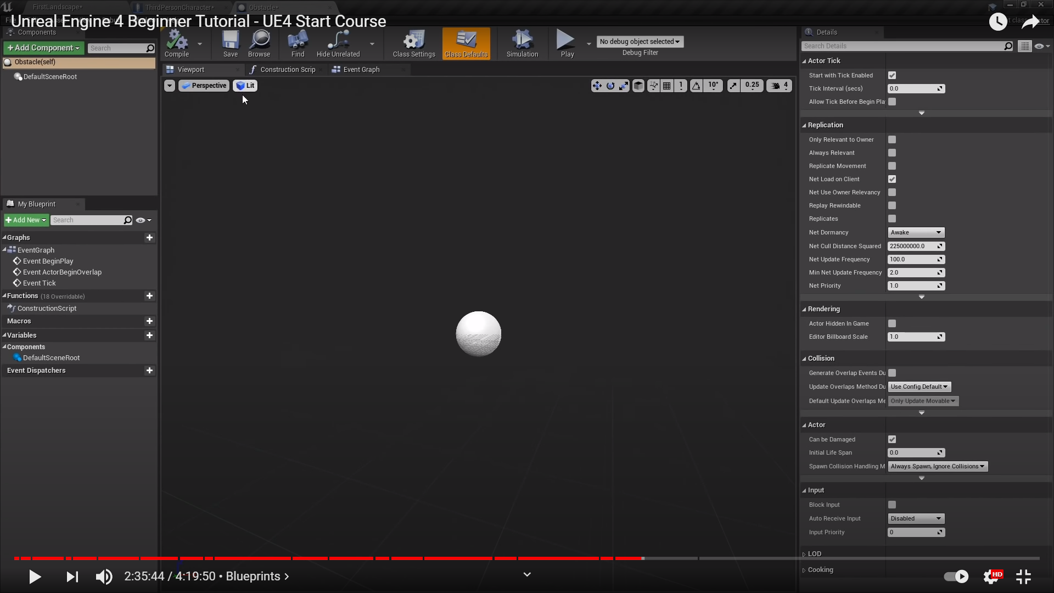Open debug object selection dropdown
The height and width of the screenshot is (593, 1054).
coord(640,42)
